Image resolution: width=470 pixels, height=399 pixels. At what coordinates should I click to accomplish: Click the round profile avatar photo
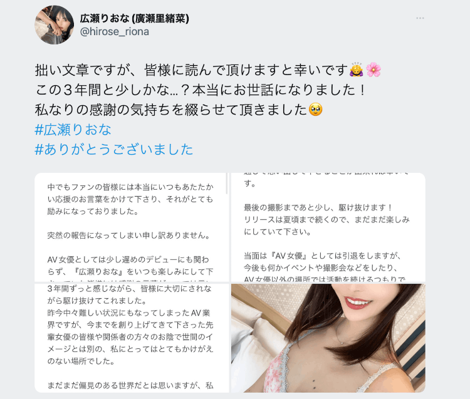(55, 25)
